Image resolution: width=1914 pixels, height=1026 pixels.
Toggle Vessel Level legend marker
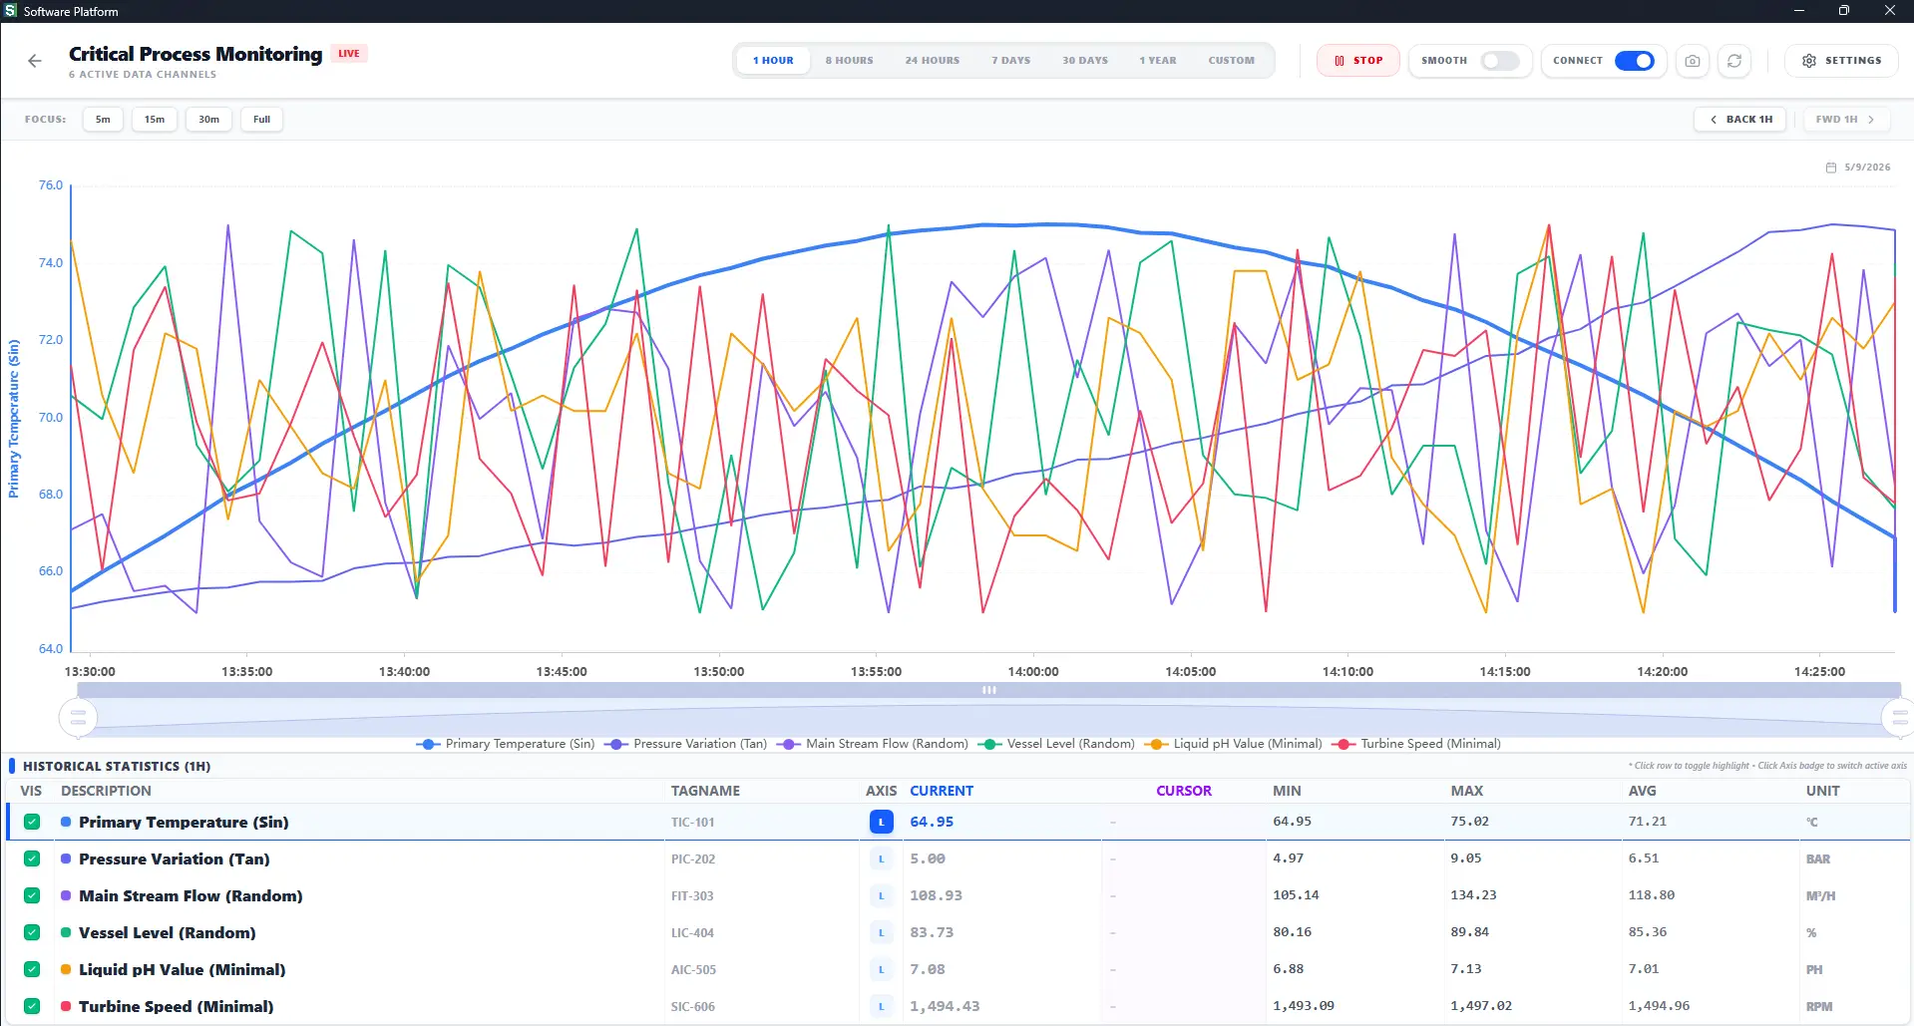click(x=989, y=744)
